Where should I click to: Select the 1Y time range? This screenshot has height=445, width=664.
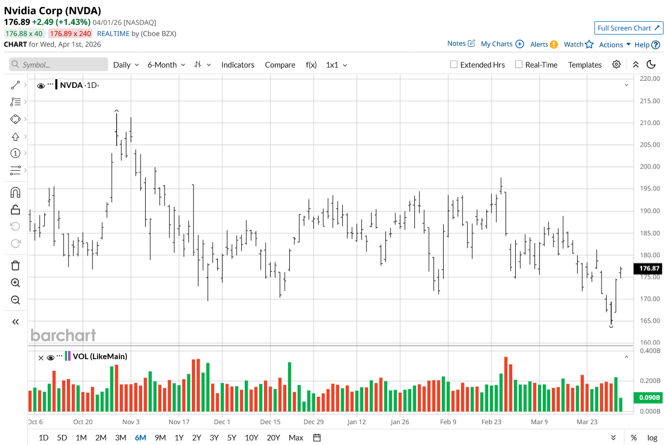click(179, 437)
